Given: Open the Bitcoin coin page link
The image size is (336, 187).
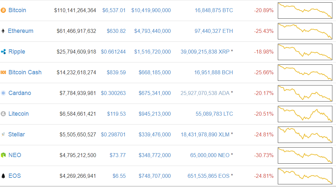Looking at the screenshot, I should 17,10.
